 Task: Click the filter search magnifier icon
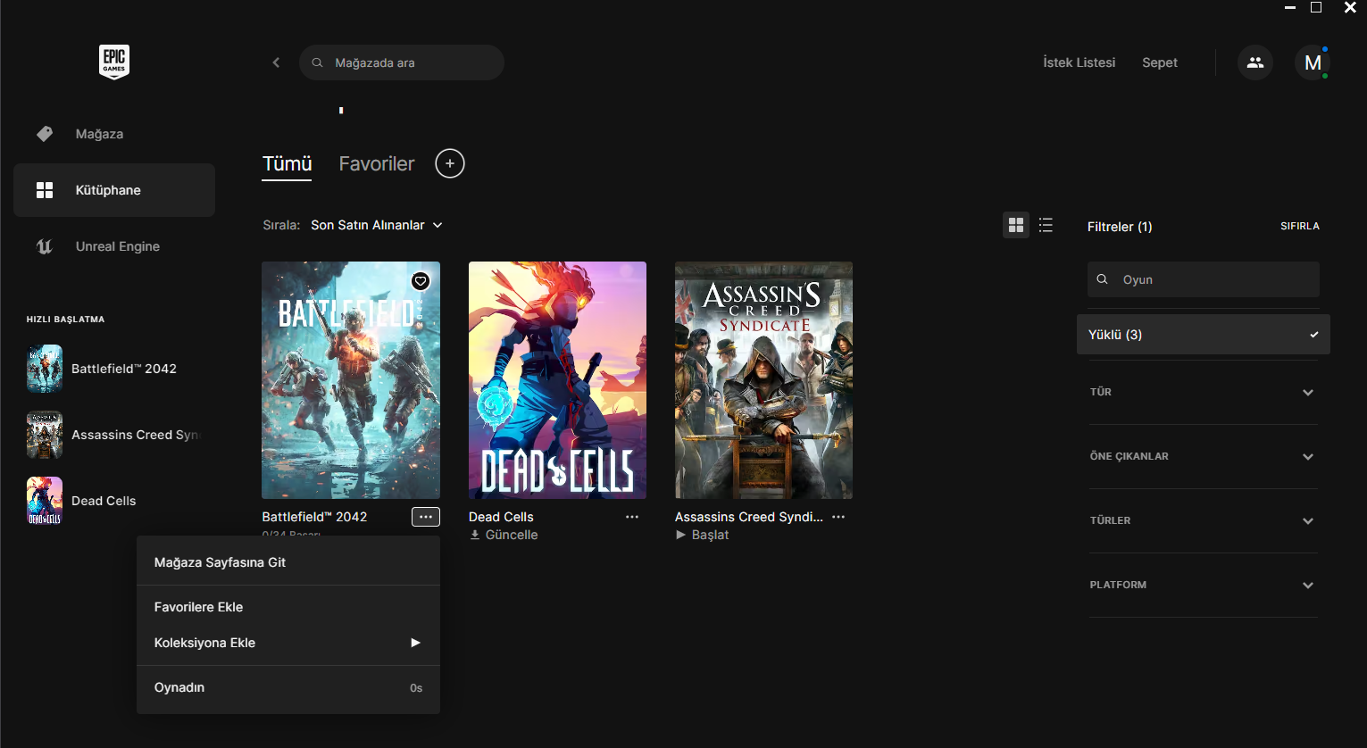point(1103,279)
